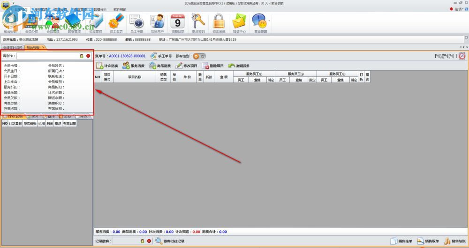Click the 服务员工① column header
The image size is (469, 248).
point(254,74)
